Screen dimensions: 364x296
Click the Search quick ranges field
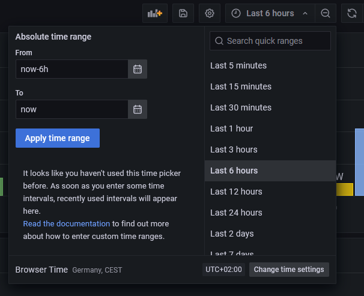270,41
